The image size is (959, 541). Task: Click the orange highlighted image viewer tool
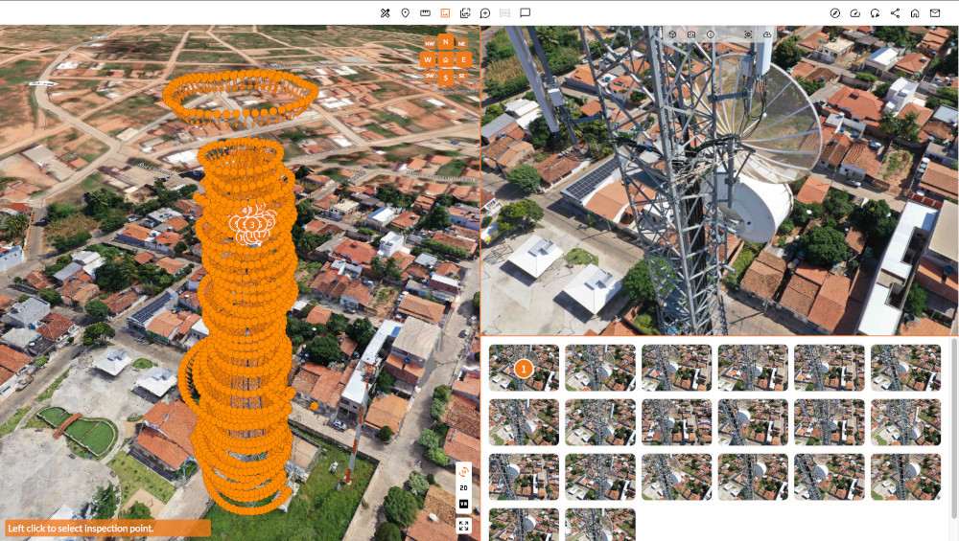pyautogui.click(x=445, y=12)
